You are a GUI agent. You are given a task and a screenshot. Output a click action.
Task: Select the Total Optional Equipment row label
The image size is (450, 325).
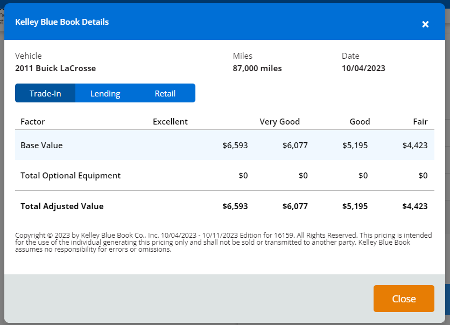[x=71, y=176]
